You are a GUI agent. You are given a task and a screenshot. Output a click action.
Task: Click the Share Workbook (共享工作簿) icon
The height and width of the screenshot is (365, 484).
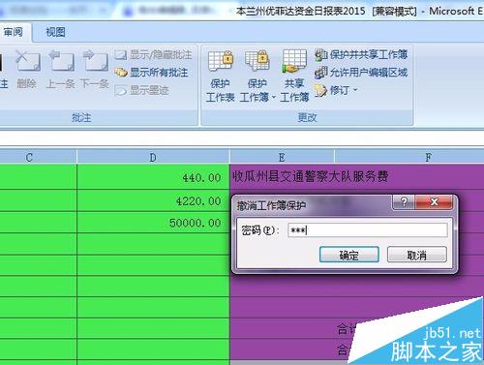click(294, 76)
